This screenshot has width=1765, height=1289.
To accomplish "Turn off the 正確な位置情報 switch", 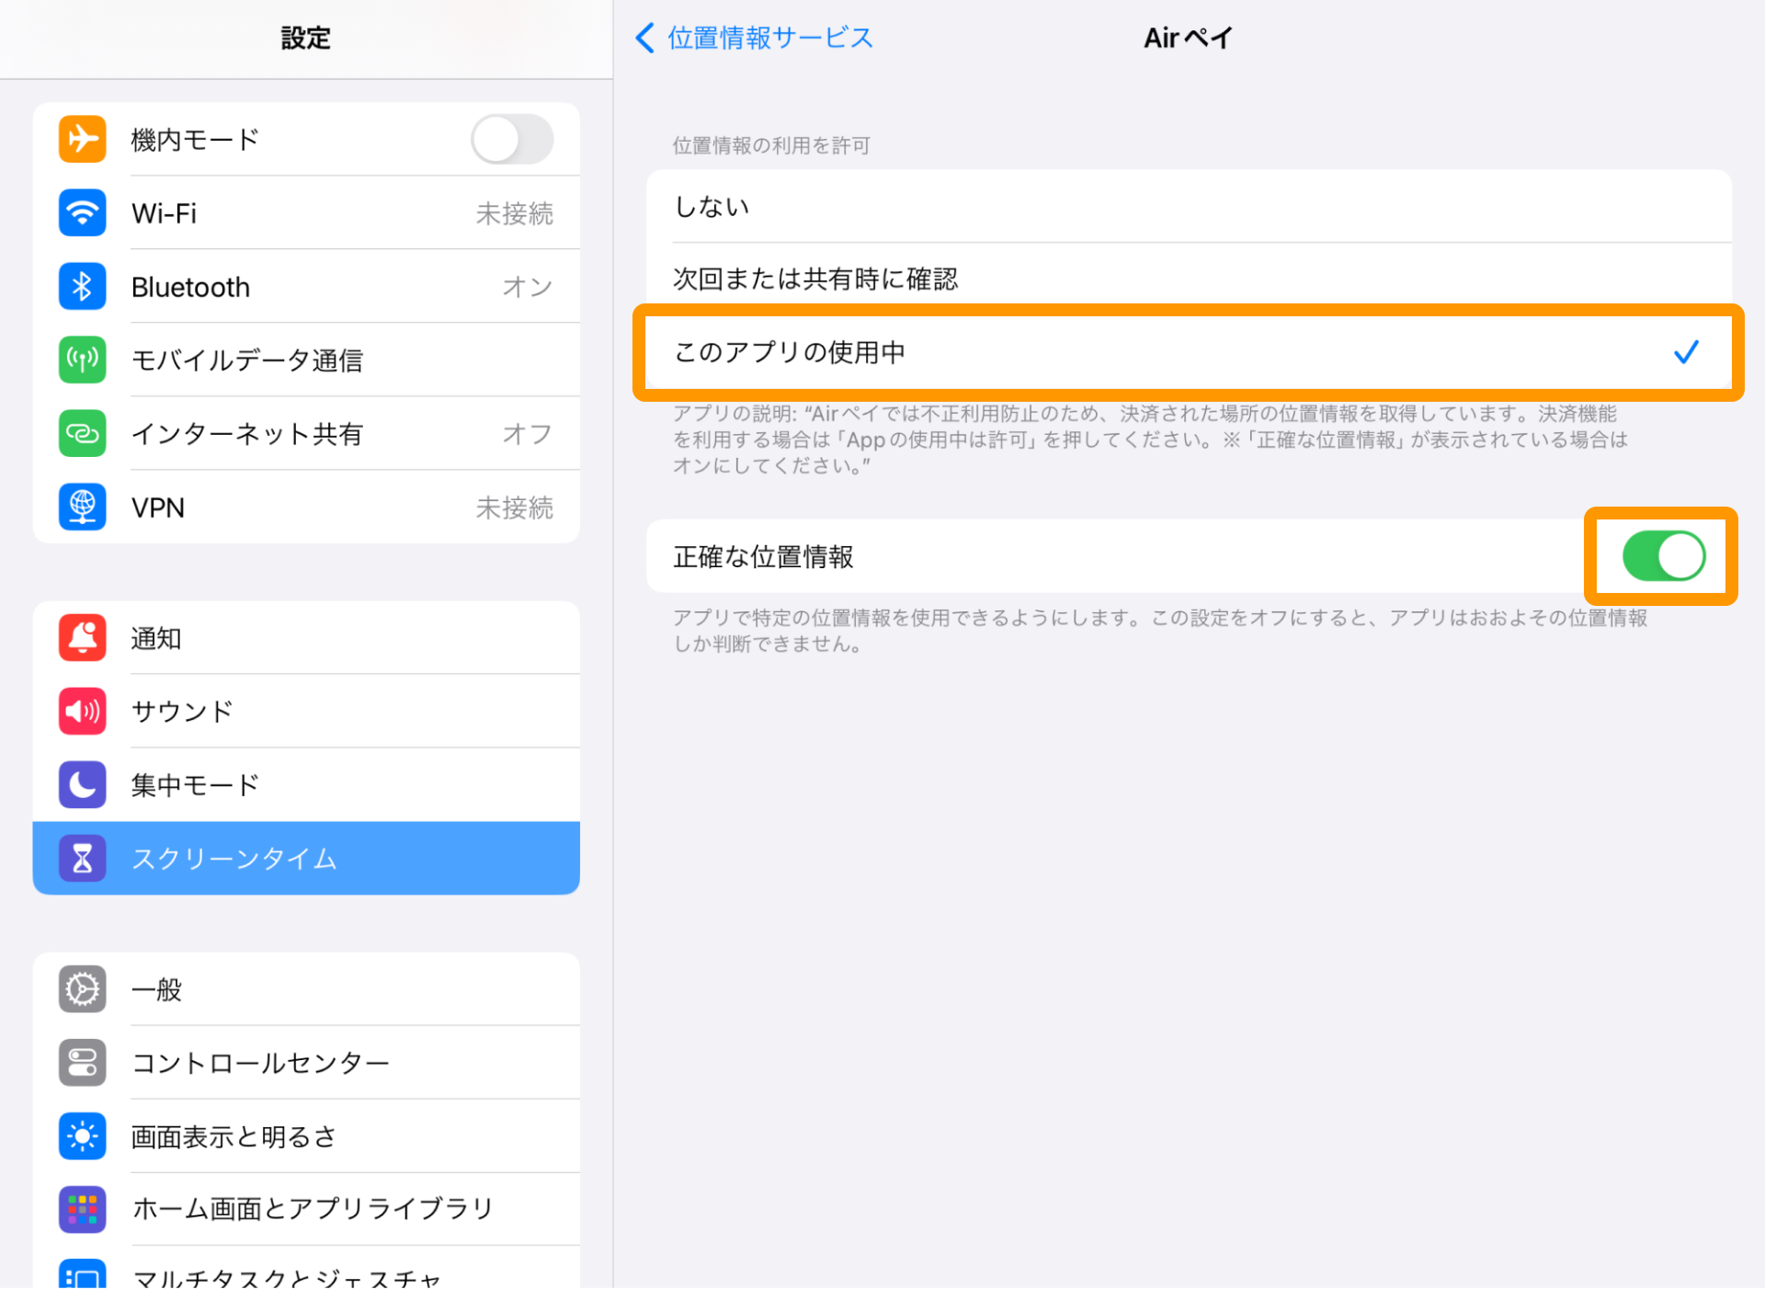I will click(1664, 556).
